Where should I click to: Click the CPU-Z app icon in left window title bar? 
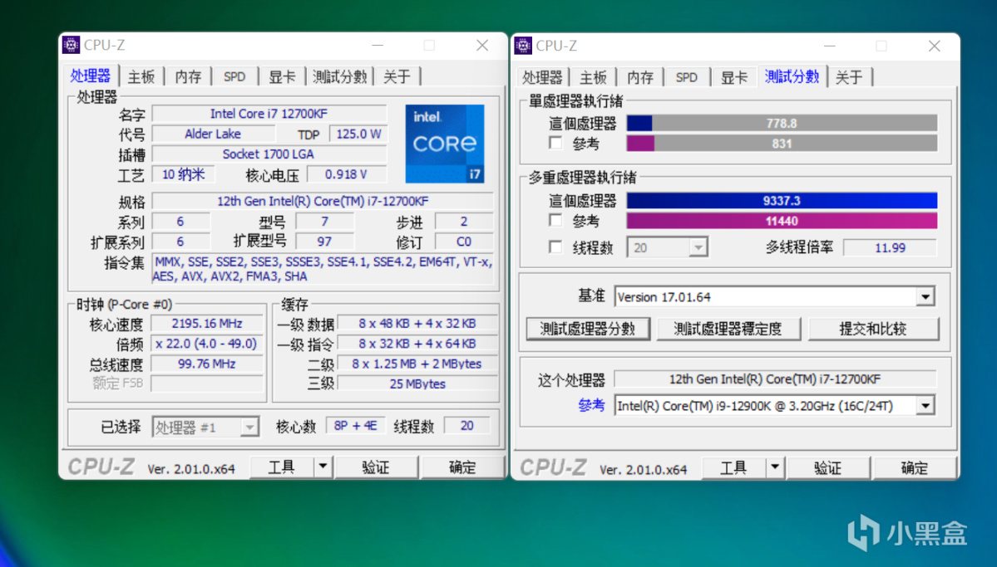72,45
